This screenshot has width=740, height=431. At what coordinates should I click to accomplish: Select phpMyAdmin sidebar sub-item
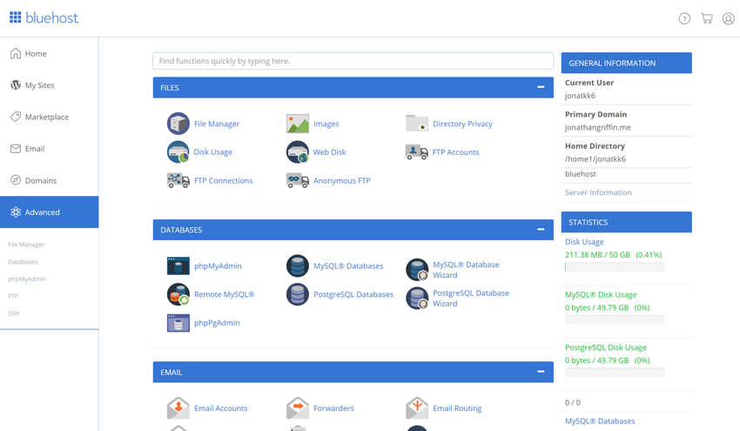tap(27, 279)
